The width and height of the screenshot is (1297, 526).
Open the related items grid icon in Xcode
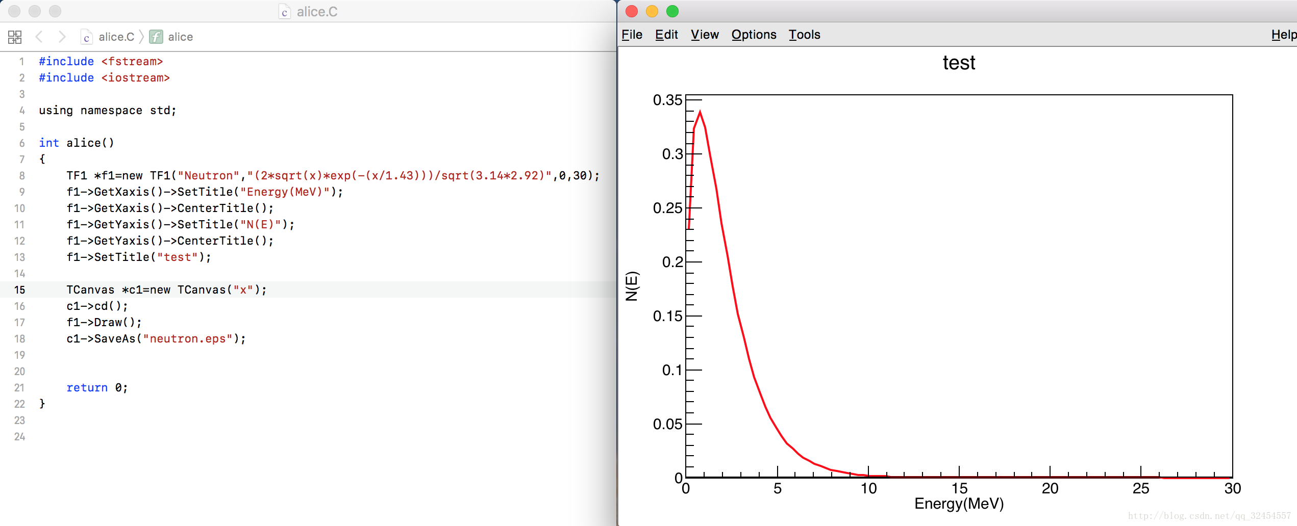(15, 37)
